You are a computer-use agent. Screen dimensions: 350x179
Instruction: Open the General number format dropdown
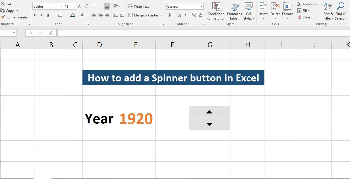pos(202,6)
